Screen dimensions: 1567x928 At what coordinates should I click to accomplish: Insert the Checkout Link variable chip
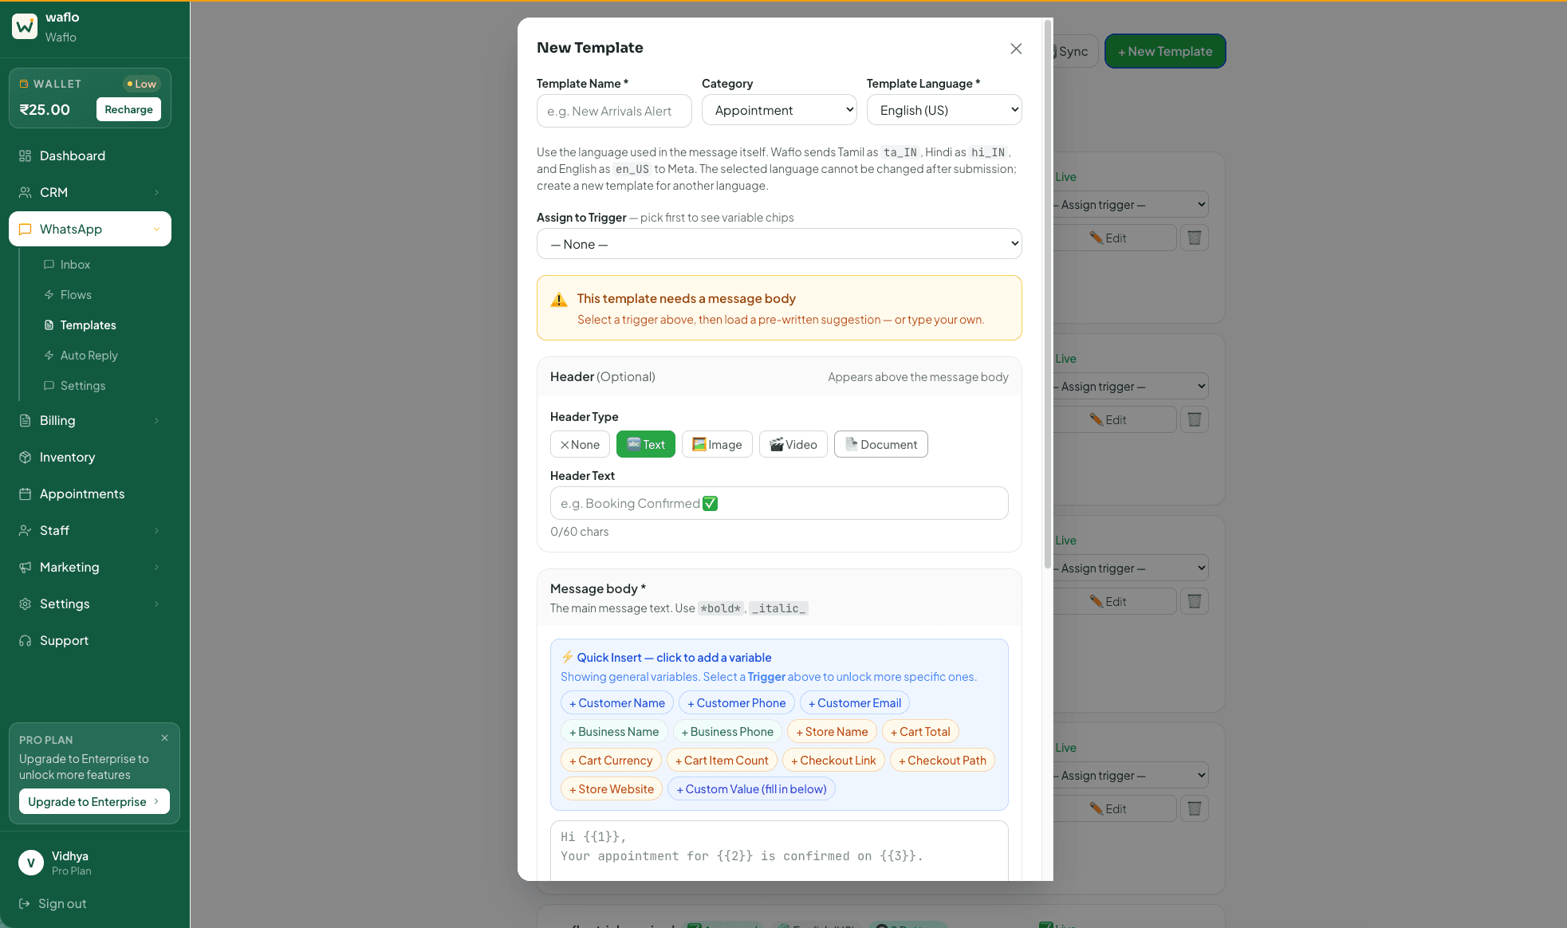point(833,760)
